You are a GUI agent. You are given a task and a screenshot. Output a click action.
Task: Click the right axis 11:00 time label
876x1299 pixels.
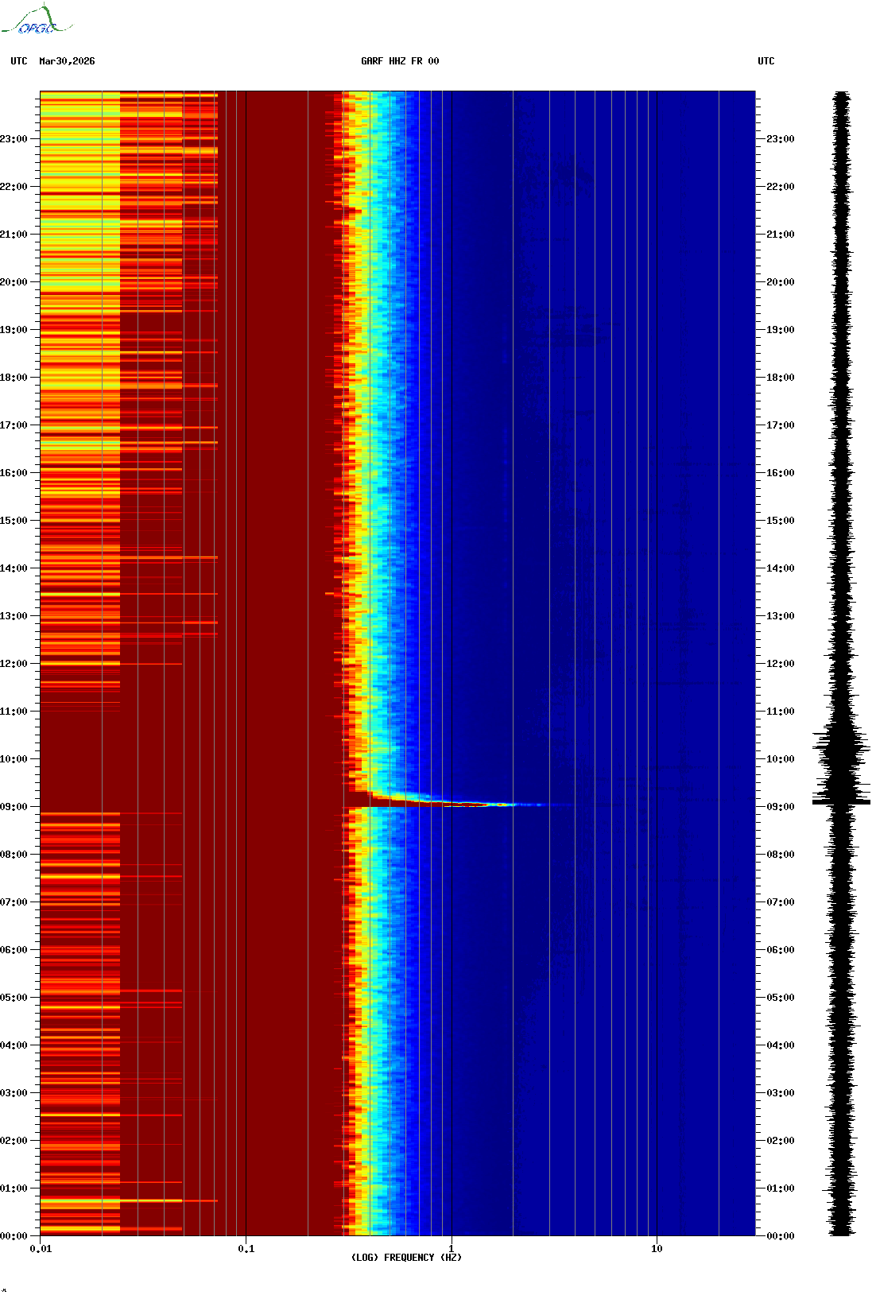(x=781, y=712)
